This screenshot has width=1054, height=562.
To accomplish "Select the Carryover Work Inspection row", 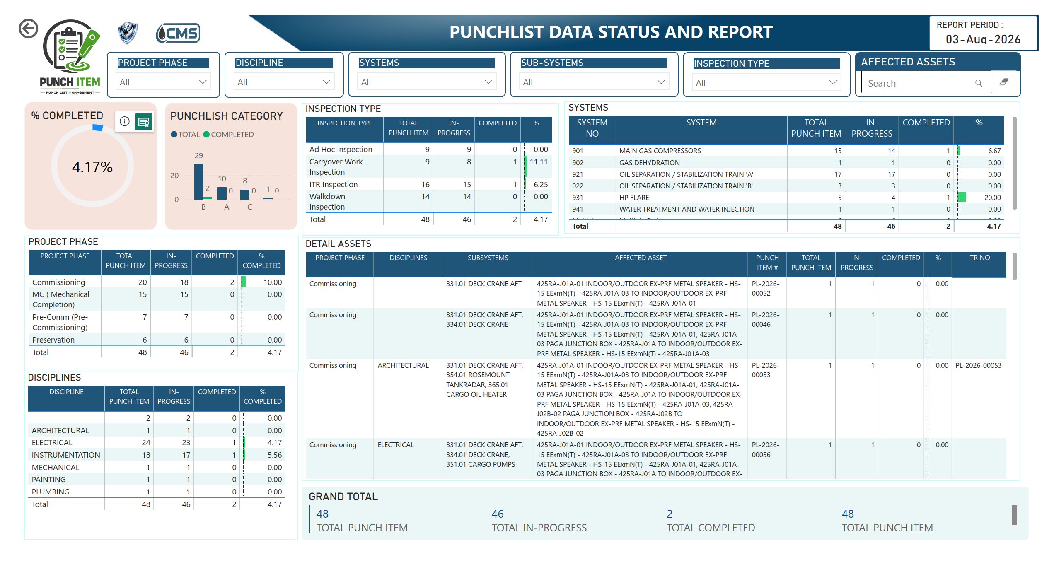I will pyautogui.click(x=429, y=166).
